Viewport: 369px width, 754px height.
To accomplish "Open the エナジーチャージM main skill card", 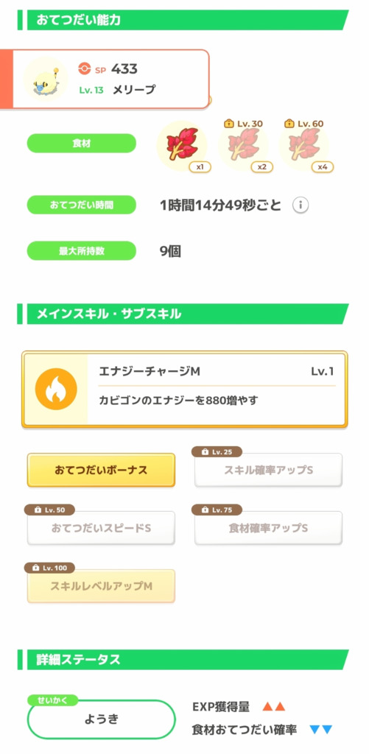I will pos(185,390).
